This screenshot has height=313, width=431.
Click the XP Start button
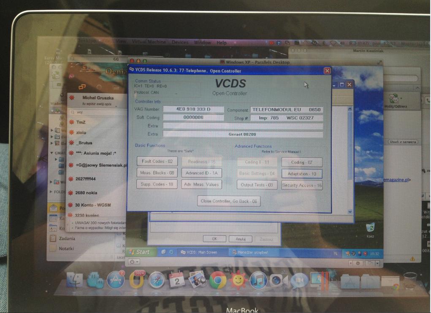pyautogui.click(x=141, y=252)
